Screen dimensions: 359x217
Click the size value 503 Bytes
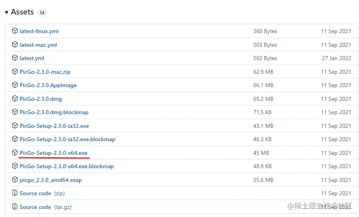(265, 45)
